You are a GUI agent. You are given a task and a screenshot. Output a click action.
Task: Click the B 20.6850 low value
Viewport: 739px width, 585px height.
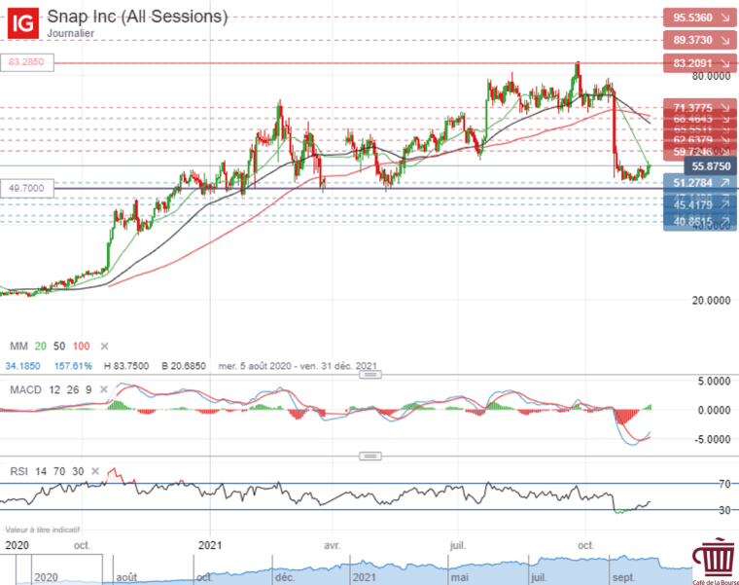184,366
